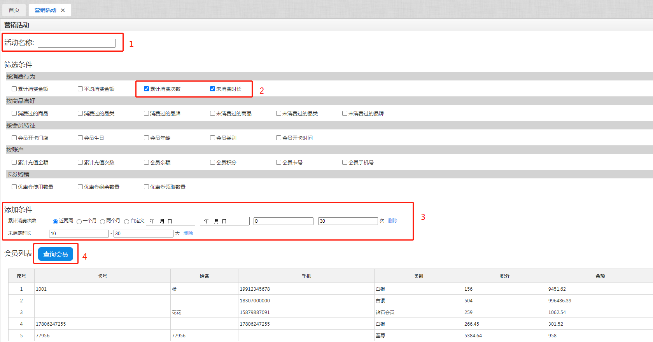653x342 pixels.
Task: Check the 未消费过的商品 checkbox
Action: coord(213,113)
